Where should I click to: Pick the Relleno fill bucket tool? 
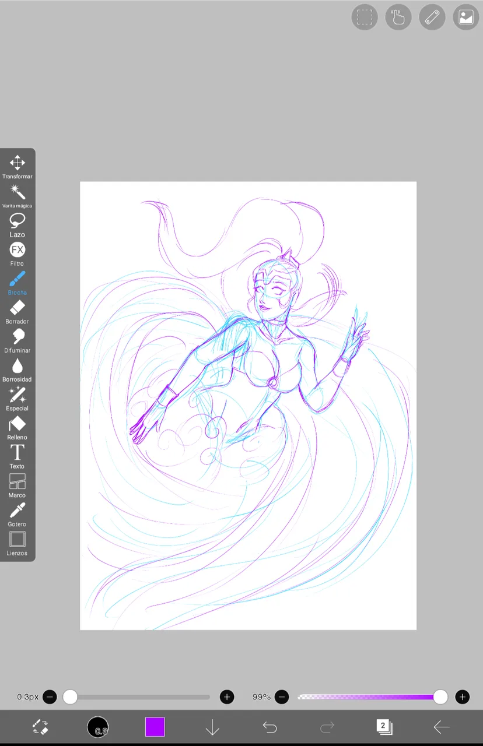(17, 428)
